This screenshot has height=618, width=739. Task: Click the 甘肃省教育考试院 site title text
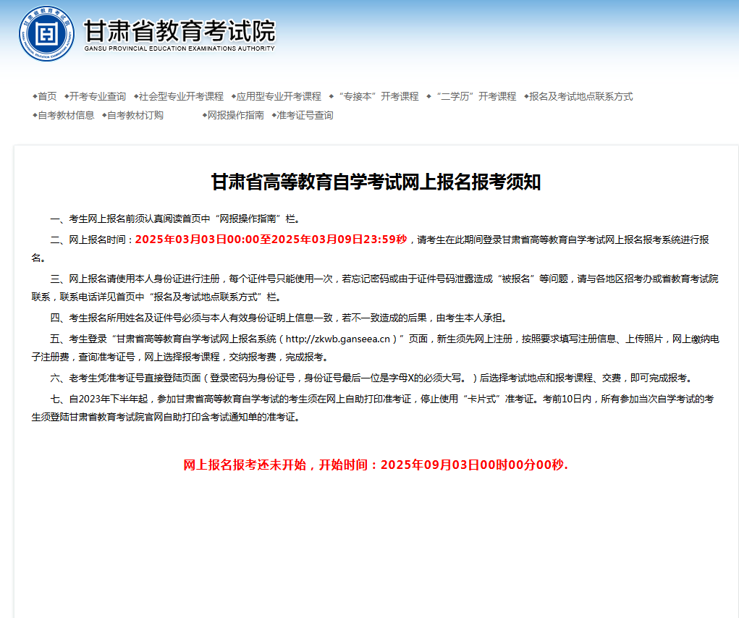point(180,30)
